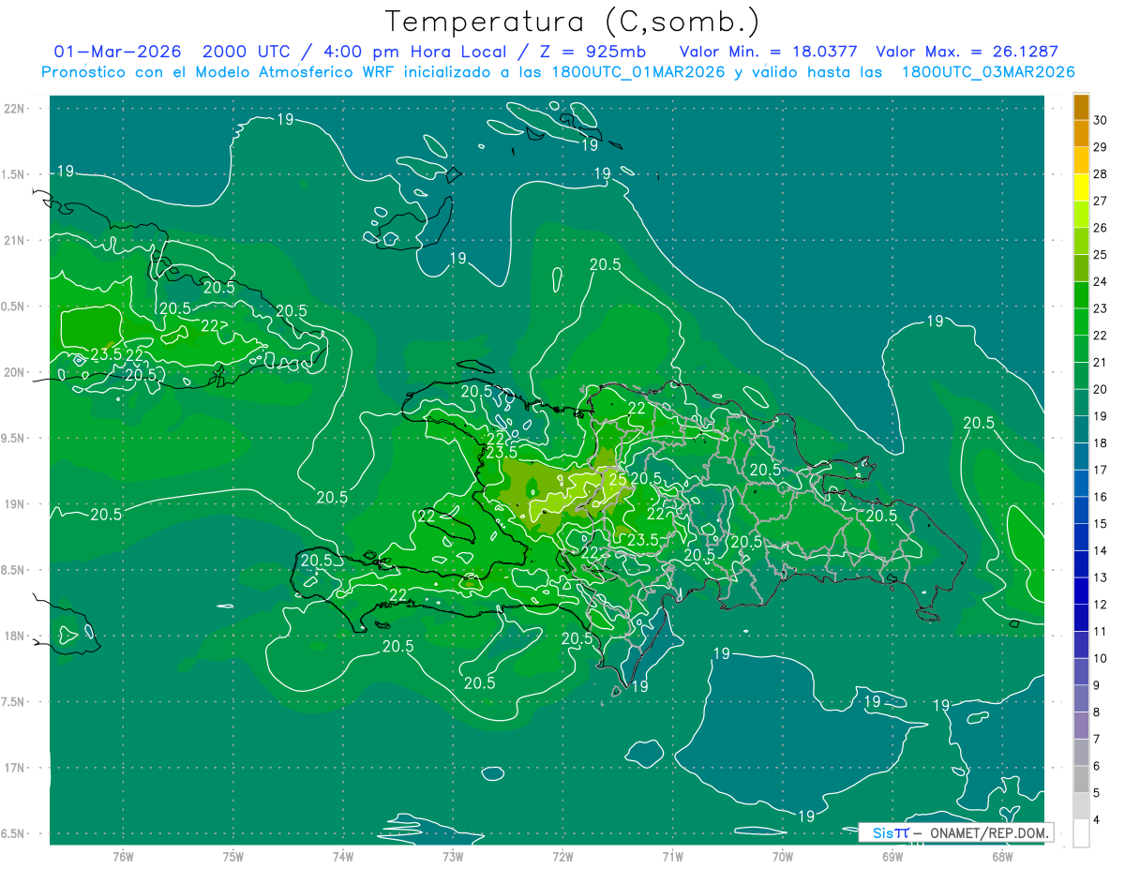This screenshot has width=1125, height=869.
Task: Click the 75W longitude axis label
Action: [233, 855]
